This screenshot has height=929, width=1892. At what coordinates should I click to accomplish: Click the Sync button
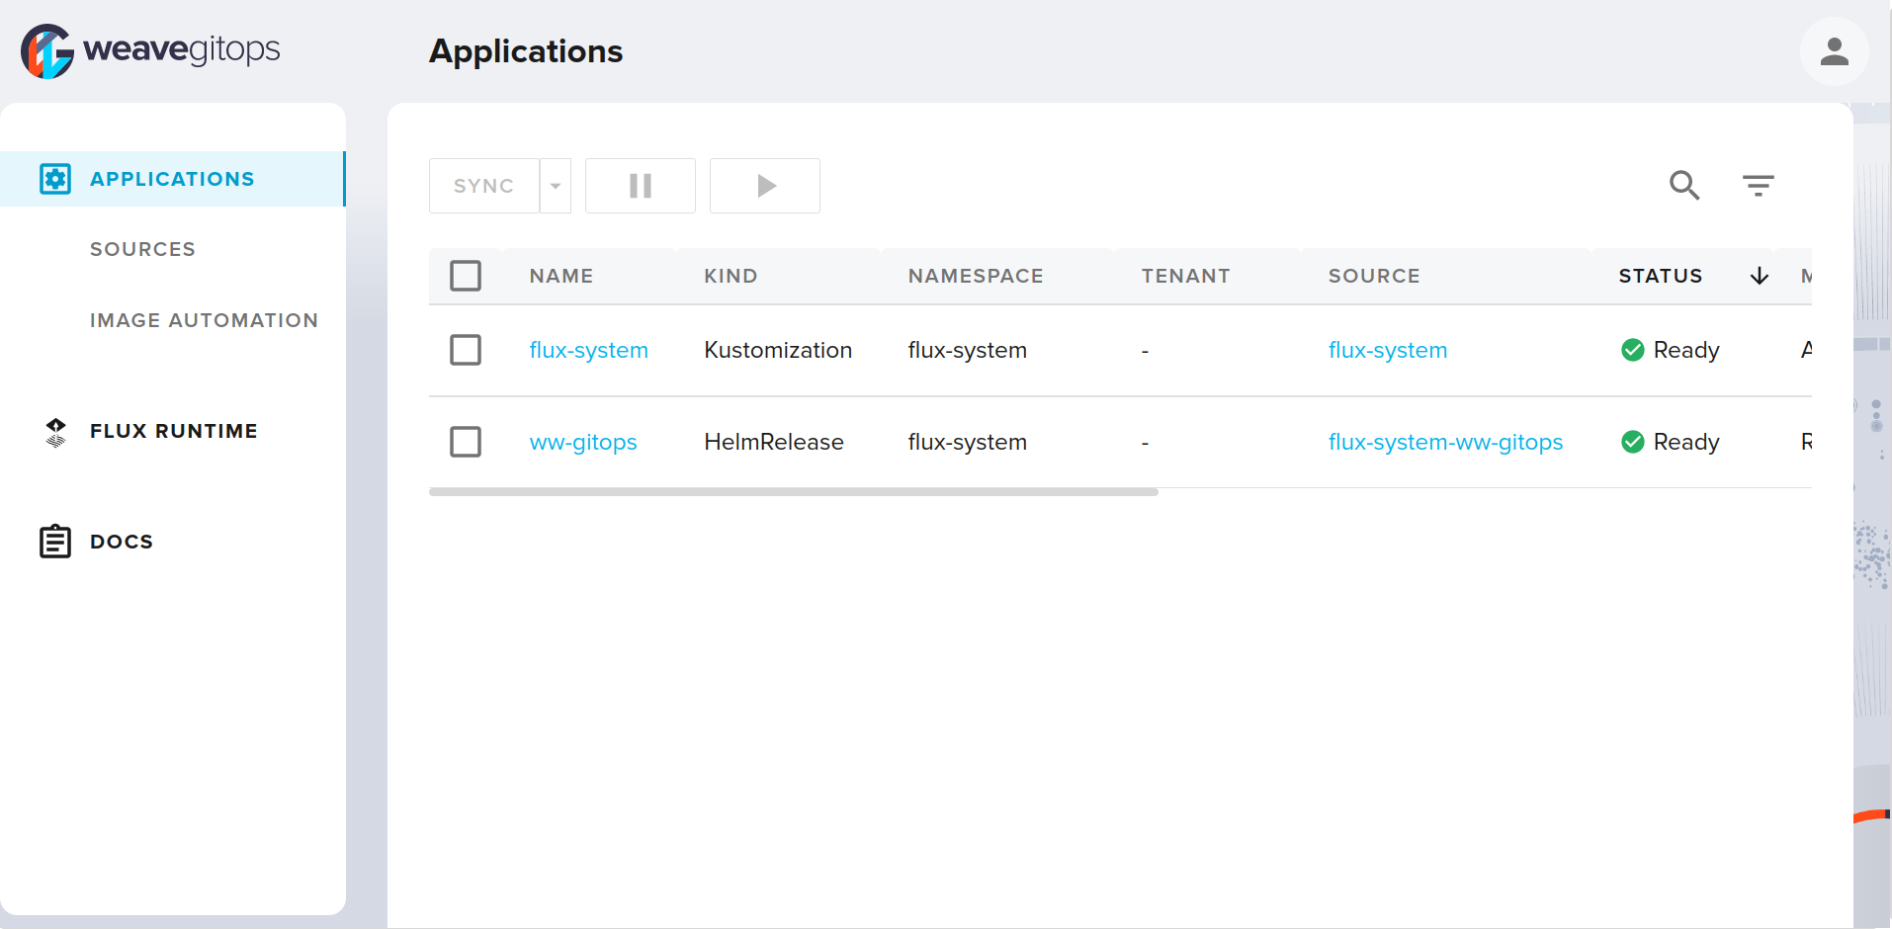pos(483,186)
